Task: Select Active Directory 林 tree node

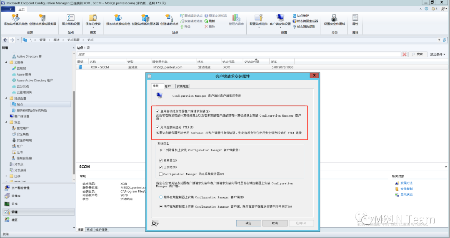Action: click(27, 56)
